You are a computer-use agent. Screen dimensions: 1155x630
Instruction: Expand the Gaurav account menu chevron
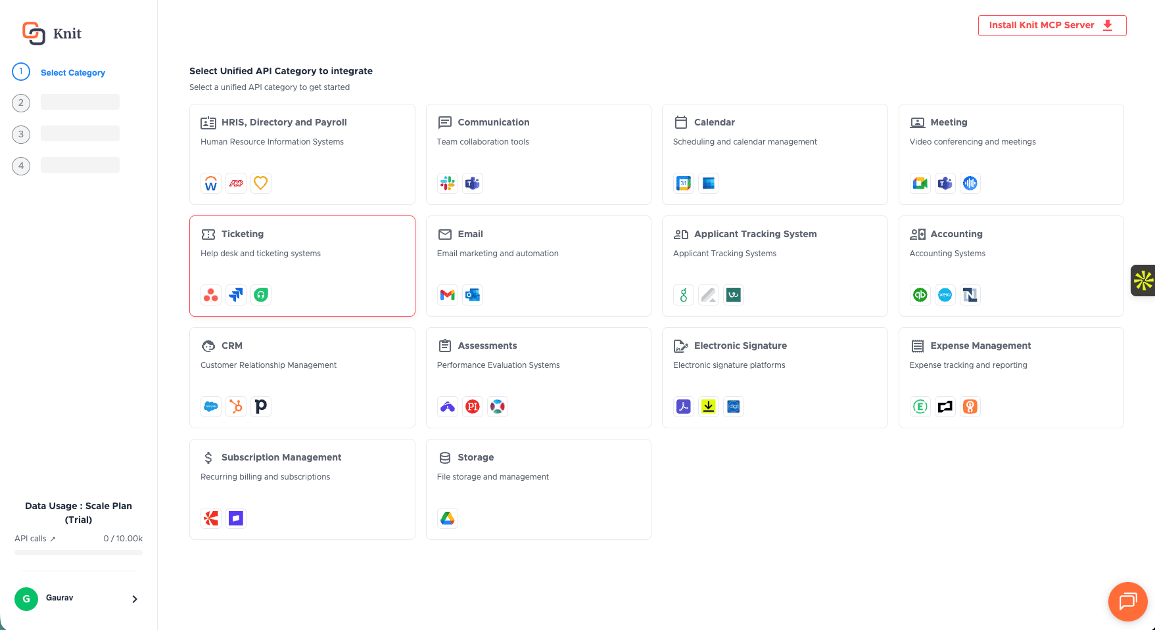135,599
